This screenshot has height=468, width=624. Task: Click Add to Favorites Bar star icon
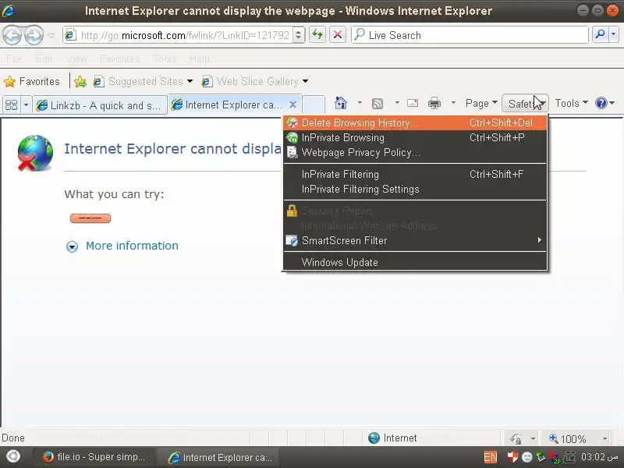(80, 82)
